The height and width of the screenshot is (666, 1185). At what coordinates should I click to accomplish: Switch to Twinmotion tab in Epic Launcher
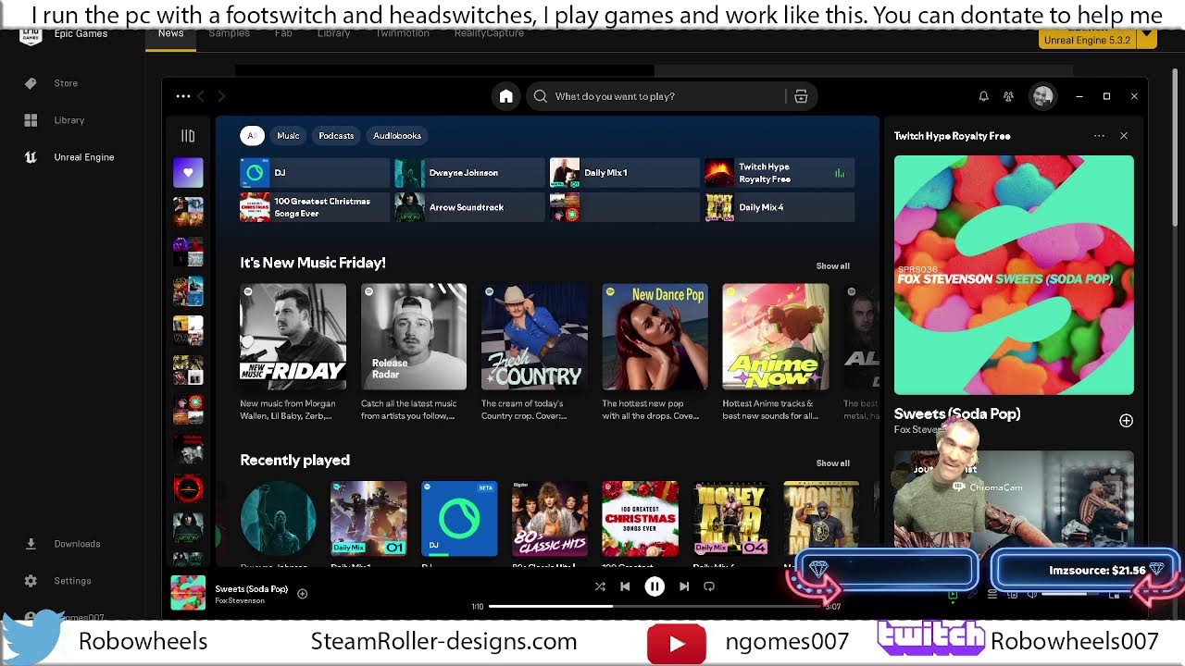(x=402, y=33)
